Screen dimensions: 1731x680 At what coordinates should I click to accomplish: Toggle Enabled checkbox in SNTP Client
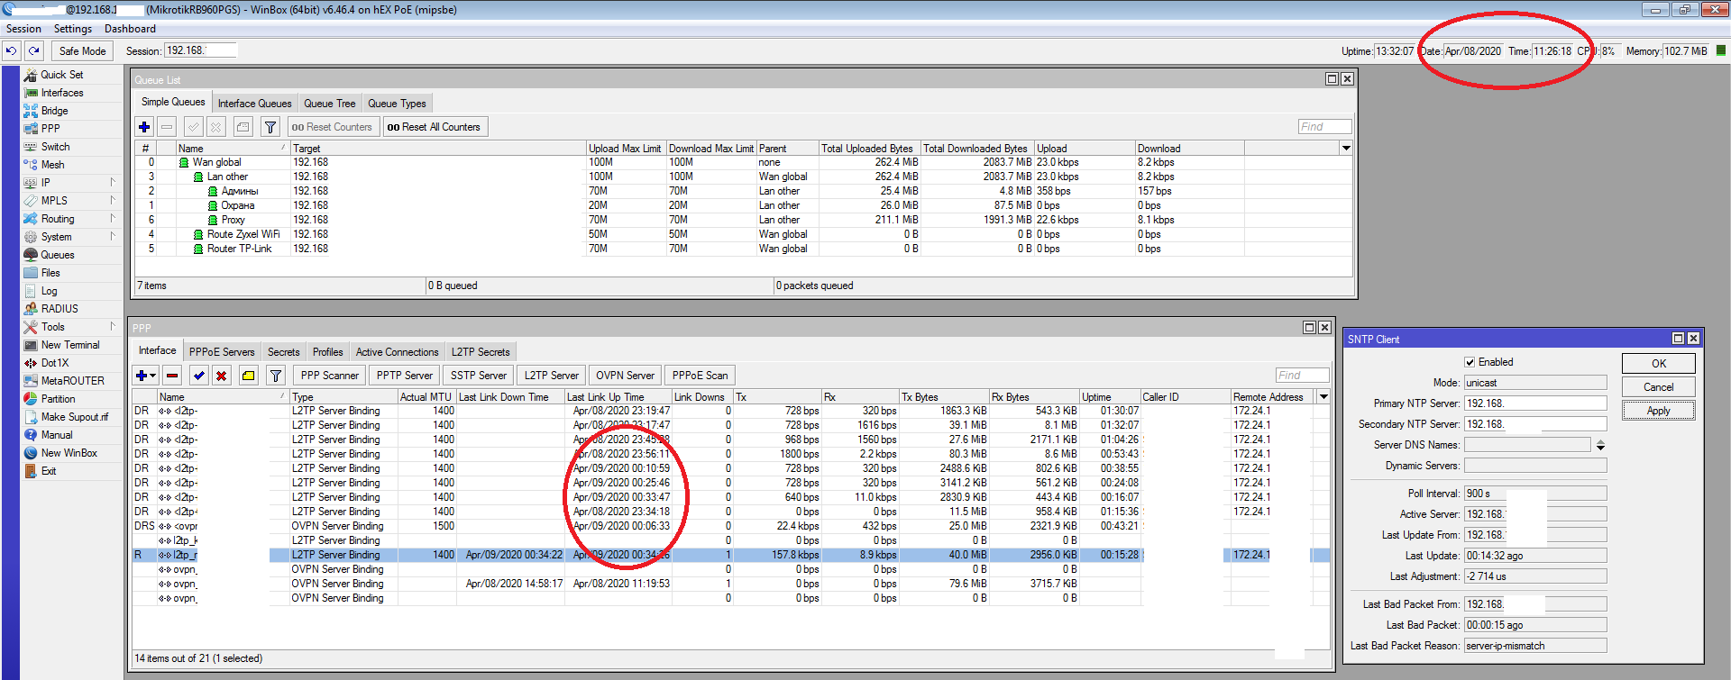[x=1470, y=362]
